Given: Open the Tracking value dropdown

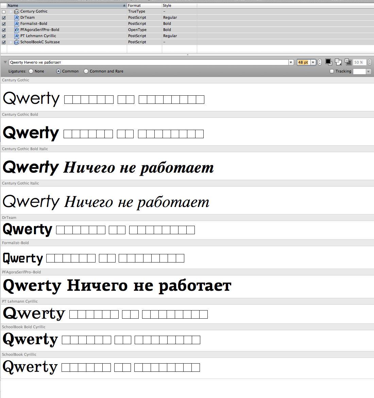Looking at the screenshot, I should (368, 71).
